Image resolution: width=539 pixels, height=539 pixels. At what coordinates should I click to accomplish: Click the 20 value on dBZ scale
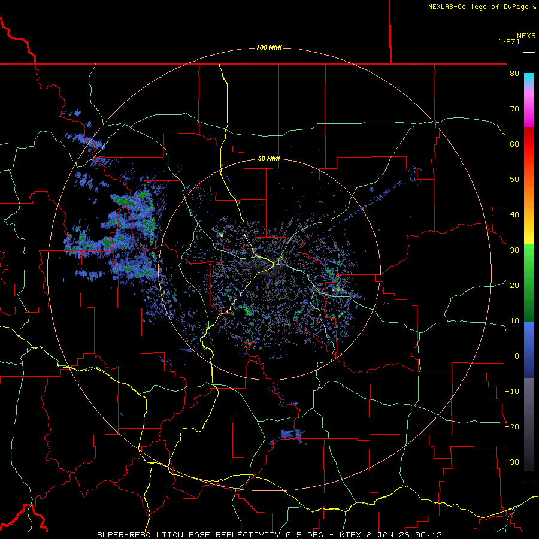tap(514, 286)
